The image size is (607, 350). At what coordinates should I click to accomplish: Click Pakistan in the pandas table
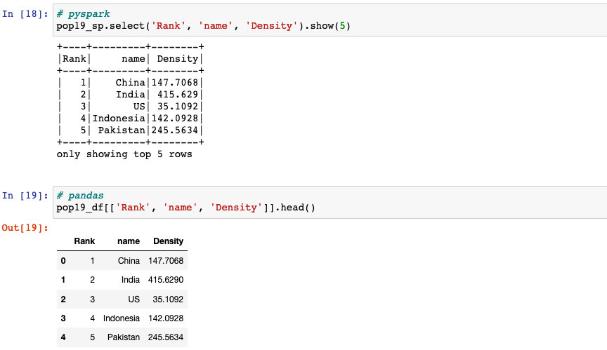[x=124, y=337]
